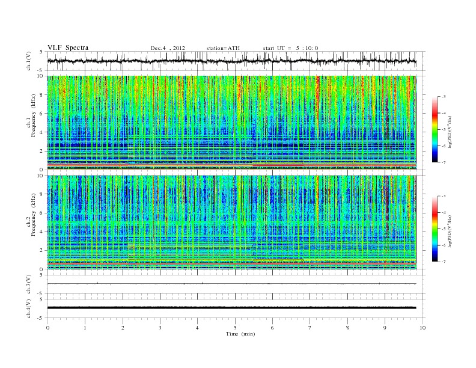The height and width of the screenshot is (368, 476).
Task: Click the "VLF Spectra" plot title
Action: point(68,48)
